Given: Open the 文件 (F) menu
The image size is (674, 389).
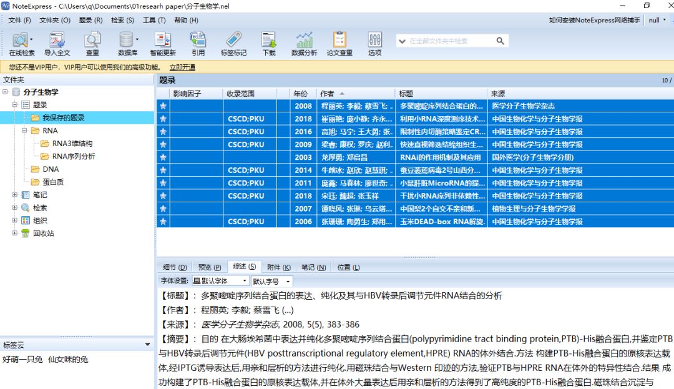Looking at the screenshot, I should pos(20,20).
